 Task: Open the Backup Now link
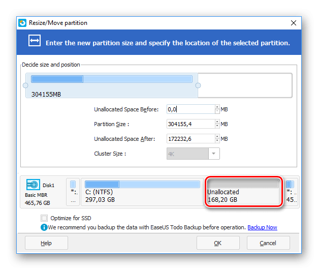click(x=262, y=227)
